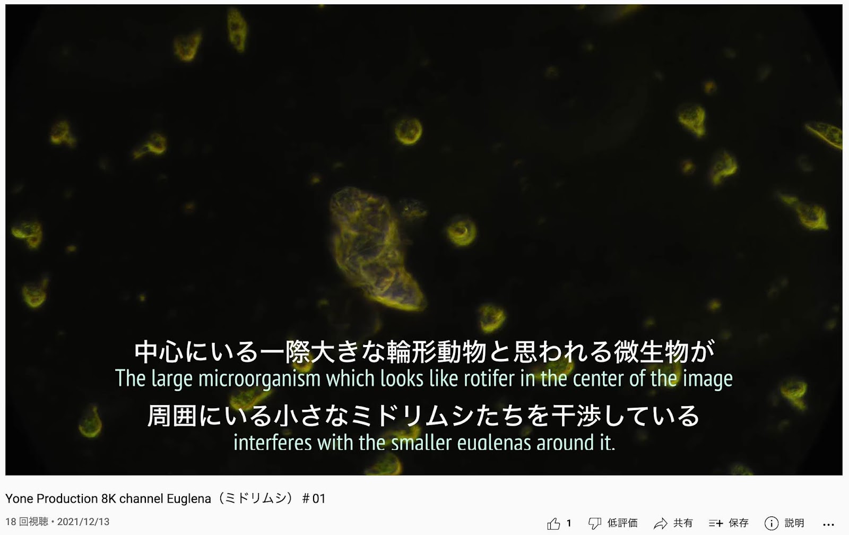Click the 18 回視聴 view count text

point(27,522)
